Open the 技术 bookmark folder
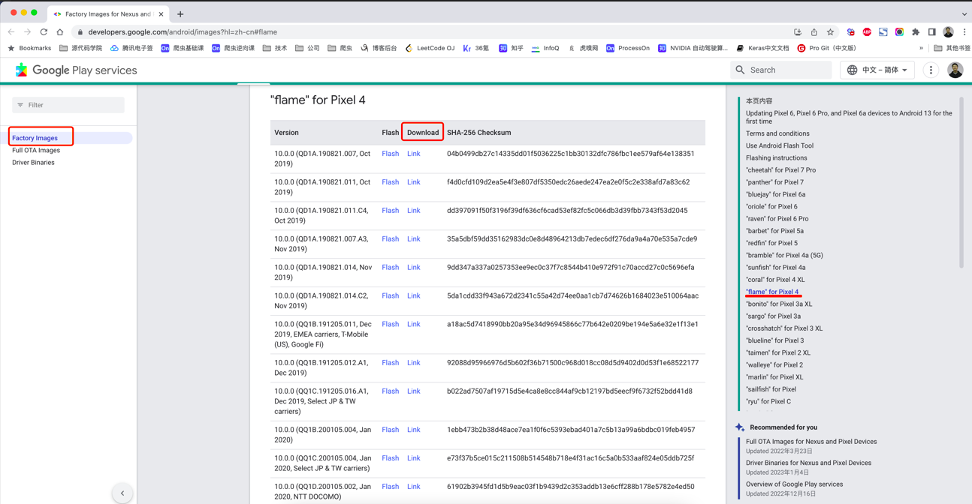 pyautogui.click(x=275, y=48)
